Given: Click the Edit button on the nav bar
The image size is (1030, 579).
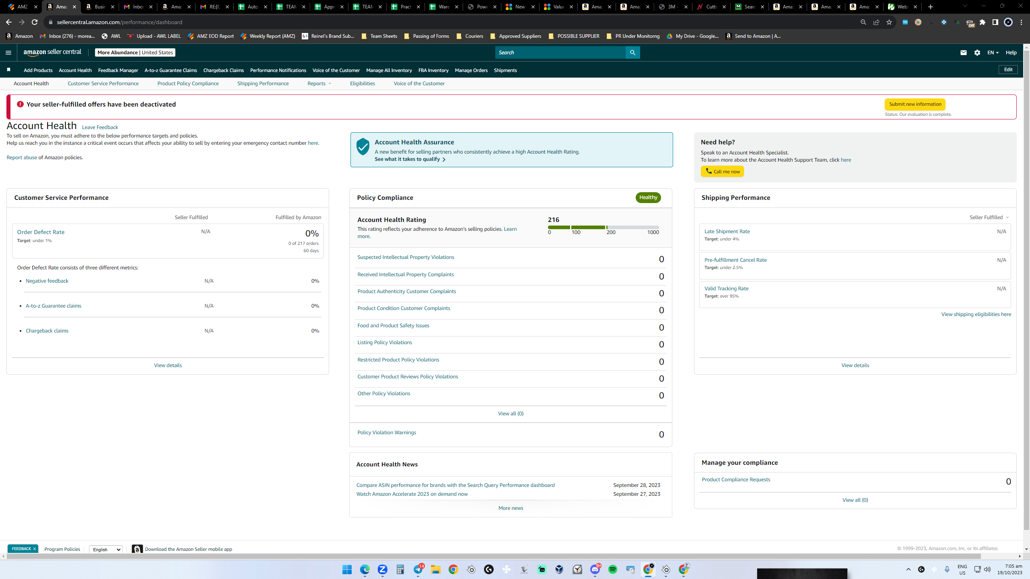Looking at the screenshot, I should pyautogui.click(x=1008, y=70).
